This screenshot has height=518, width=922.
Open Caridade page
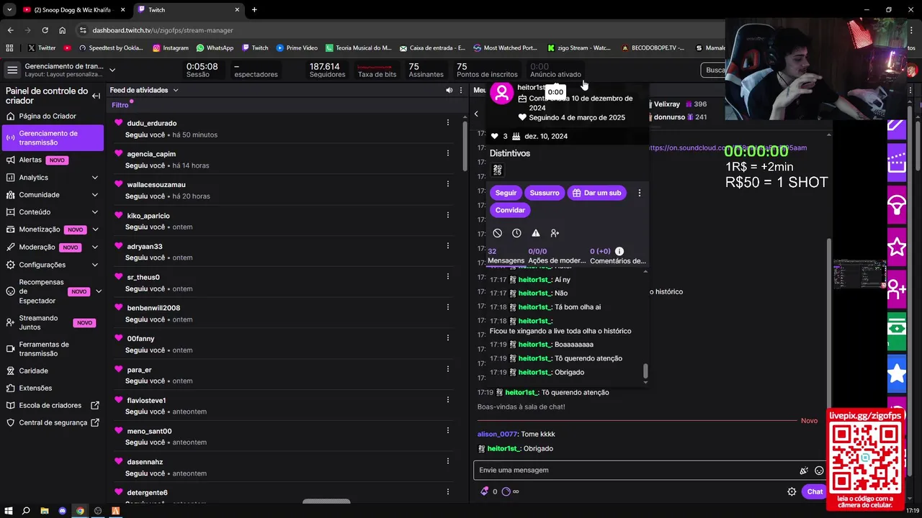(x=53, y=371)
